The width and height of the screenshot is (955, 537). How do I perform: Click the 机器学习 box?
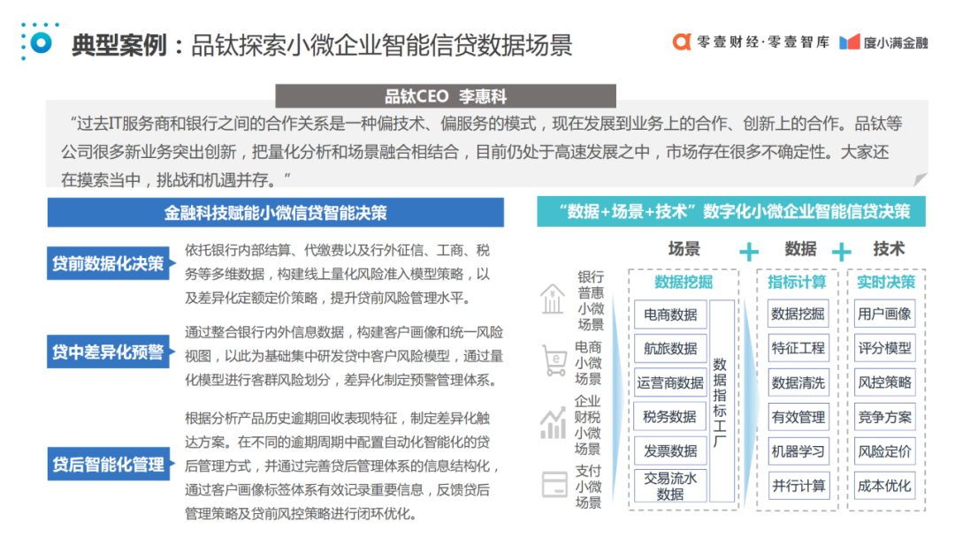pos(798,451)
